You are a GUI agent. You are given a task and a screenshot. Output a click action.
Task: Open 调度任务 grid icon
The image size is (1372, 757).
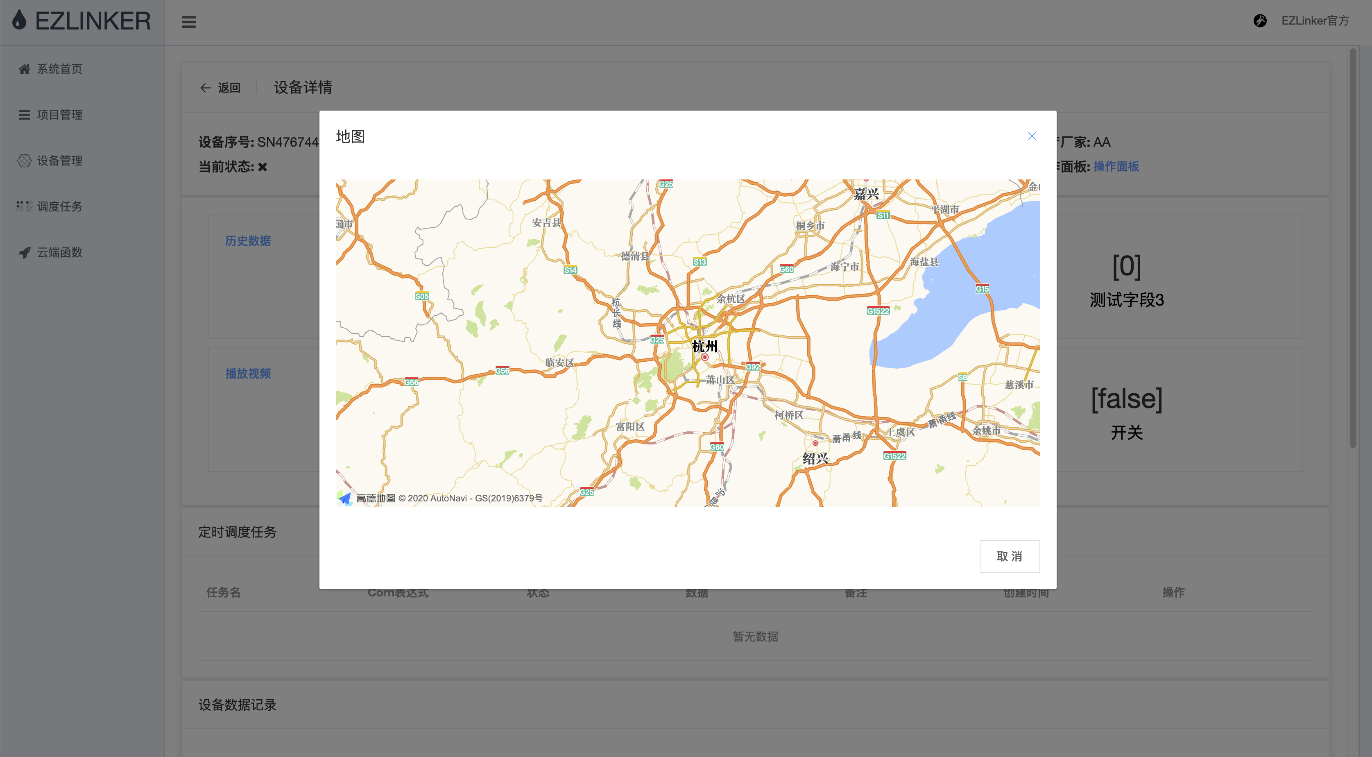[24, 206]
